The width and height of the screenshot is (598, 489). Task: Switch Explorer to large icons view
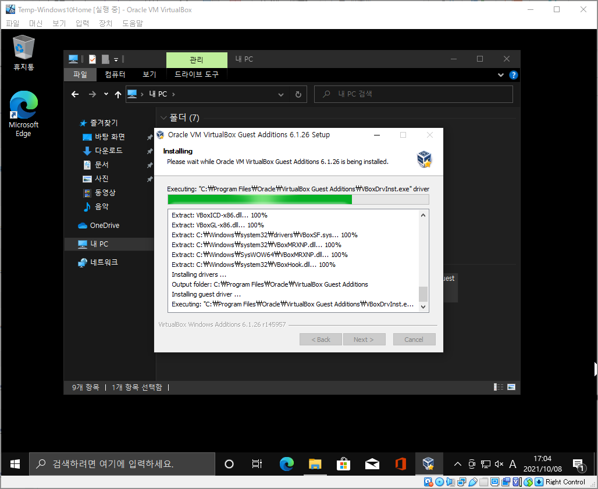click(x=511, y=387)
